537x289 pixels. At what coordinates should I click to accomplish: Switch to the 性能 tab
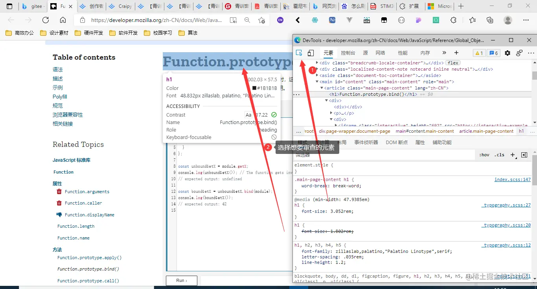coord(403,53)
